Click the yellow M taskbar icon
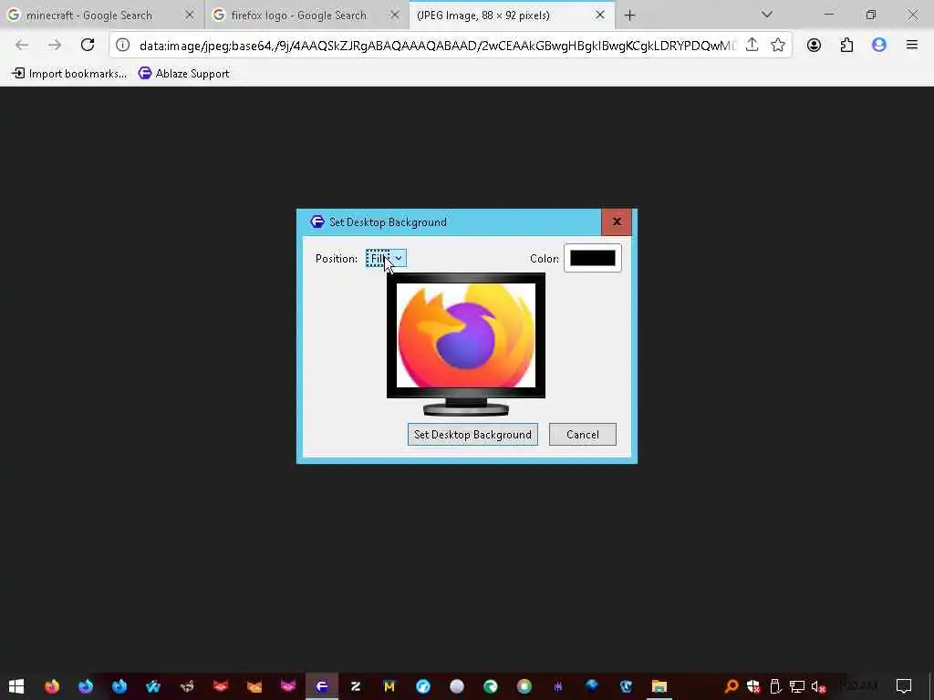The width and height of the screenshot is (934, 700). 389,686
